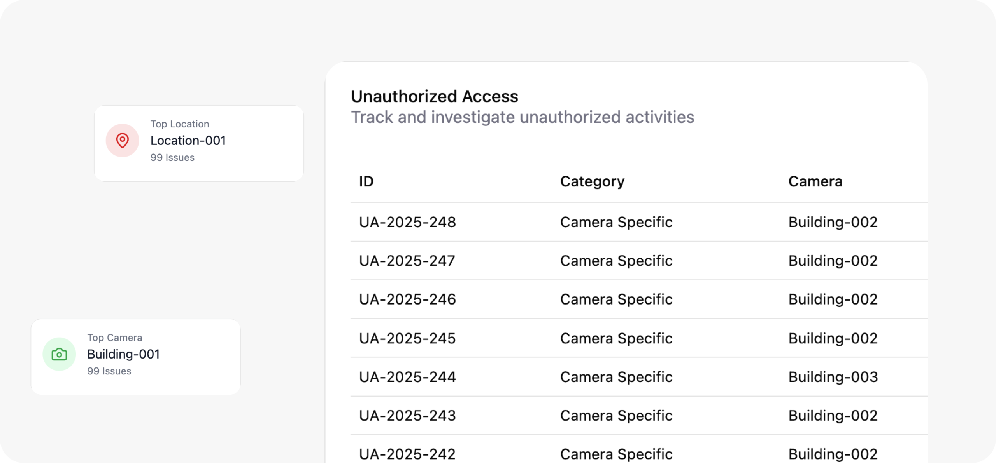
Task: Select row UA-2025-248
Action: (x=407, y=222)
